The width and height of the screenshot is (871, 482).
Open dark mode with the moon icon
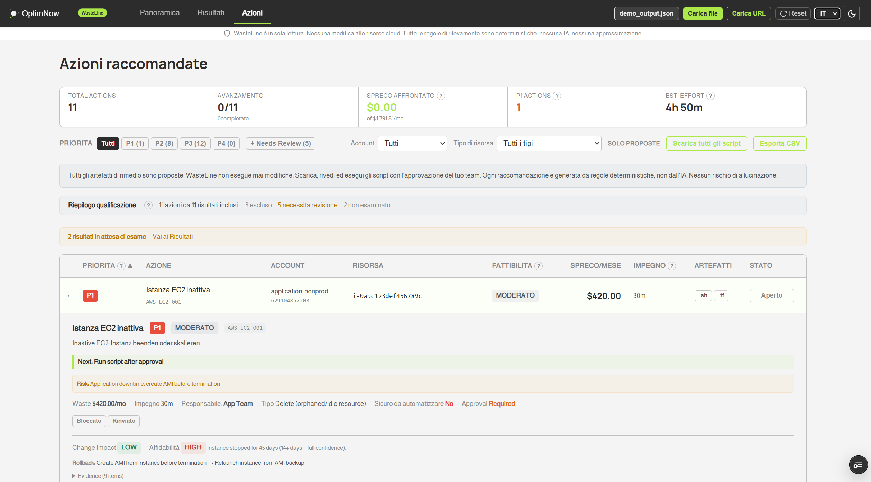pyautogui.click(x=852, y=13)
